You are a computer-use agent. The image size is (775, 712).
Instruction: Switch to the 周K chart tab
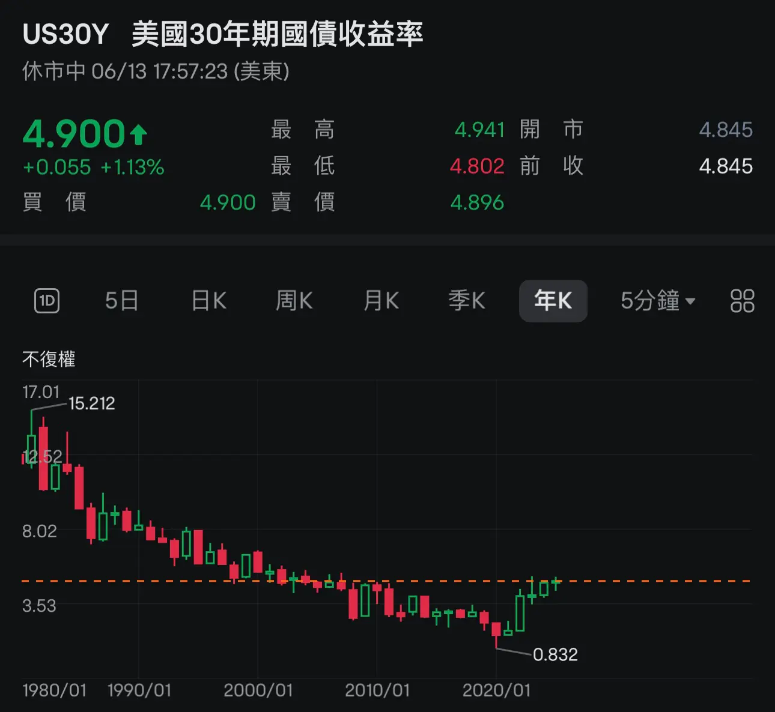[294, 301]
